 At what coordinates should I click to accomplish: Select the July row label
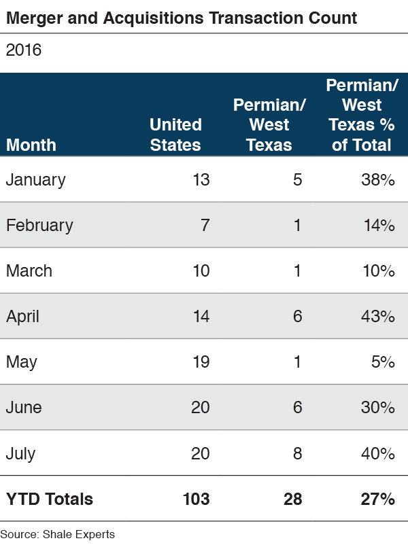pyautogui.click(x=21, y=453)
